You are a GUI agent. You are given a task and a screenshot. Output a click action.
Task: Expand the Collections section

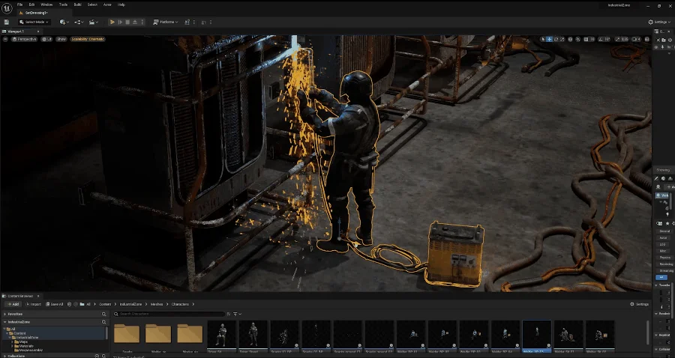click(5, 356)
